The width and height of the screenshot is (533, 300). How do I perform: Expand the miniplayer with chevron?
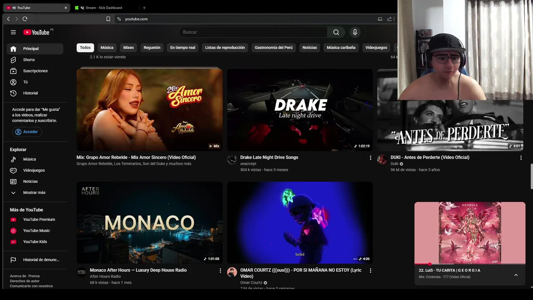tap(516, 275)
